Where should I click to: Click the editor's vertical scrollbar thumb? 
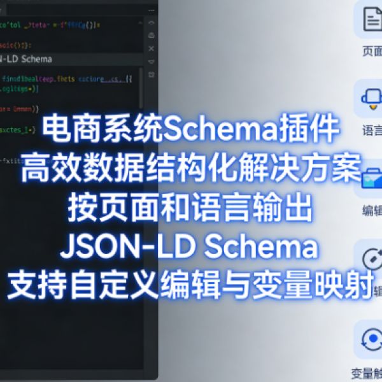coord(141,88)
